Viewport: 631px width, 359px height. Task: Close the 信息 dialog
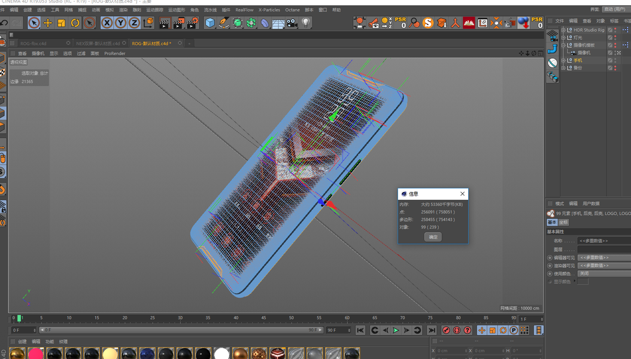[x=462, y=194]
